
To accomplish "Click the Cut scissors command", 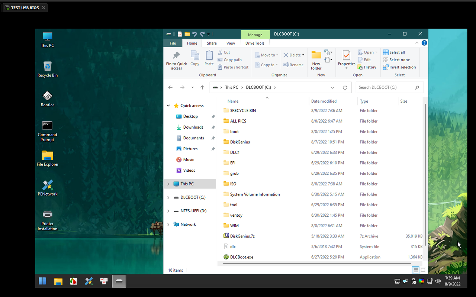I will (224, 52).
